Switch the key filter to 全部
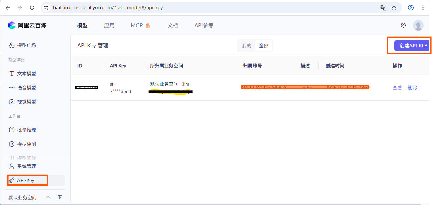432x205 pixels. 264,46
